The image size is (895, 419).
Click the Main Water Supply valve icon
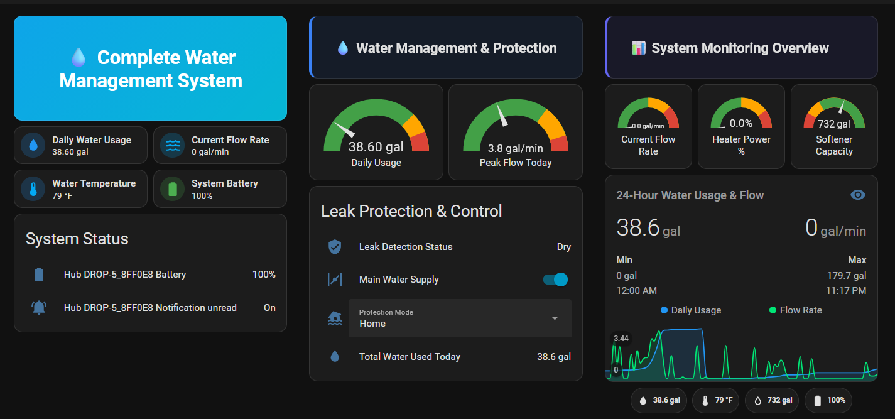coord(335,280)
